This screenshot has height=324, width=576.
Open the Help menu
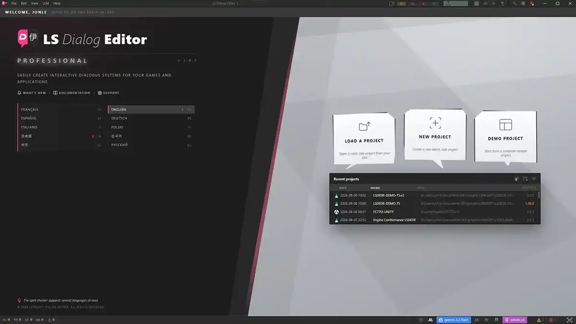[57, 3]
